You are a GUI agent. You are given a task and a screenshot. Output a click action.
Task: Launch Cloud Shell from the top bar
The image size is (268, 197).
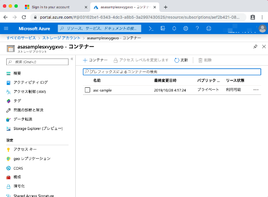pos(151,28)
